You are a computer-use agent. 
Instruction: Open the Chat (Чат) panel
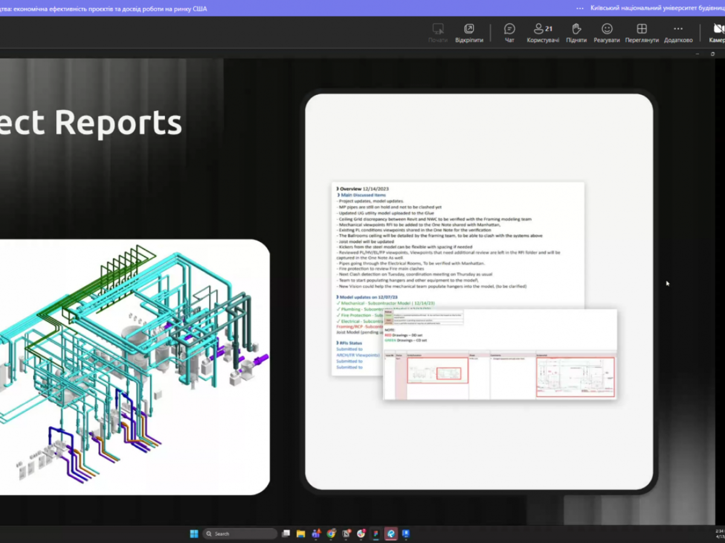pyautogui.click(x=509, y=33)
